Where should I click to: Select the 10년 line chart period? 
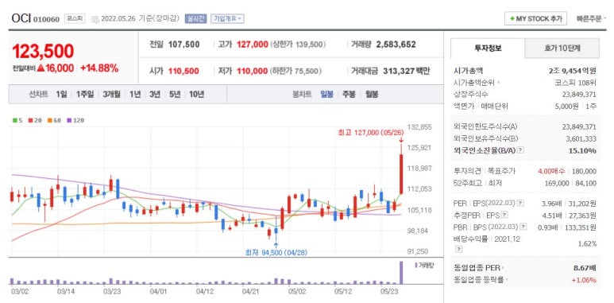[x=196, y=94]
